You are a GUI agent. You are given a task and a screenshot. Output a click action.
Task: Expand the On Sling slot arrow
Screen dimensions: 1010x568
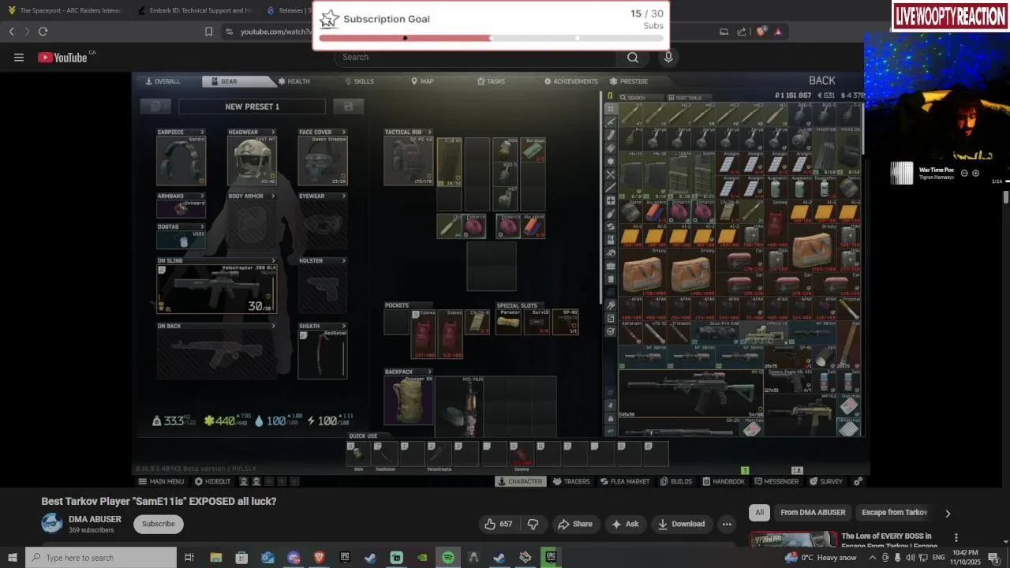pos(273,261)
